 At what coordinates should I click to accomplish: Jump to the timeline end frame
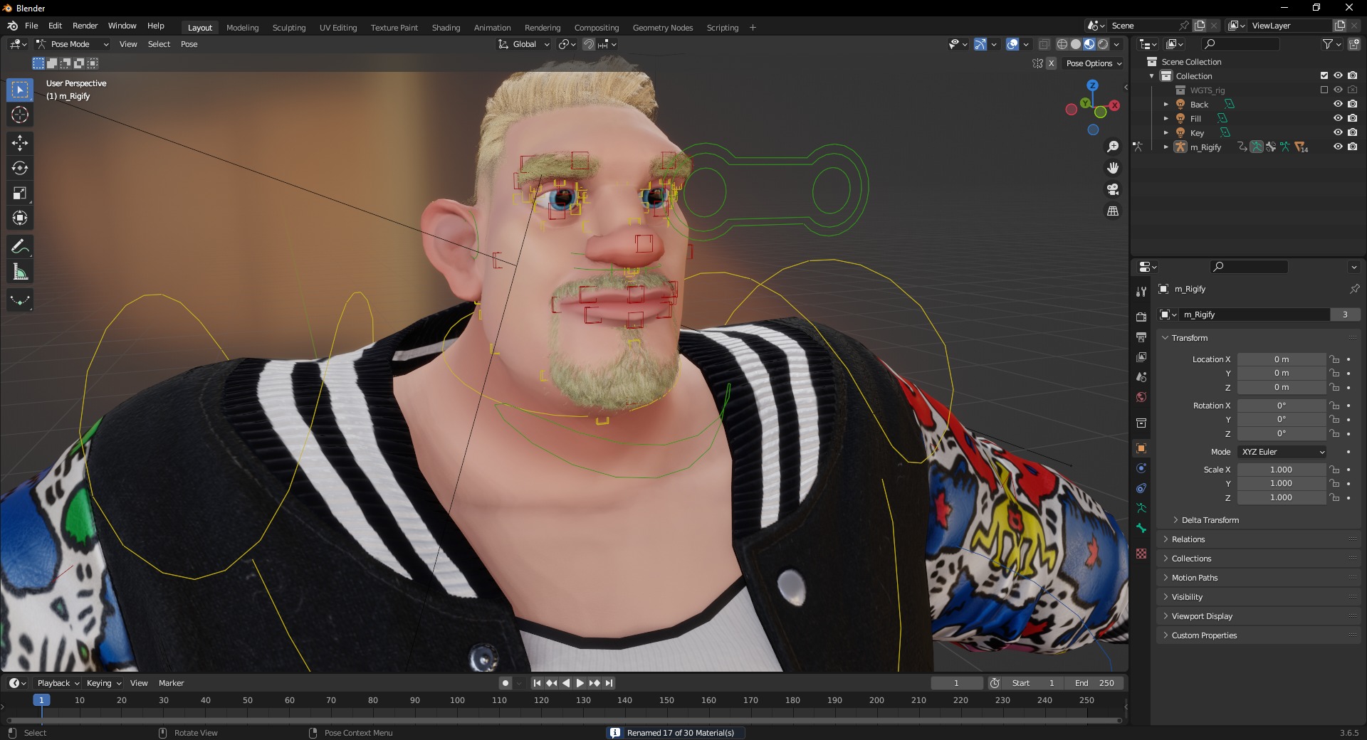click(609, 683)
